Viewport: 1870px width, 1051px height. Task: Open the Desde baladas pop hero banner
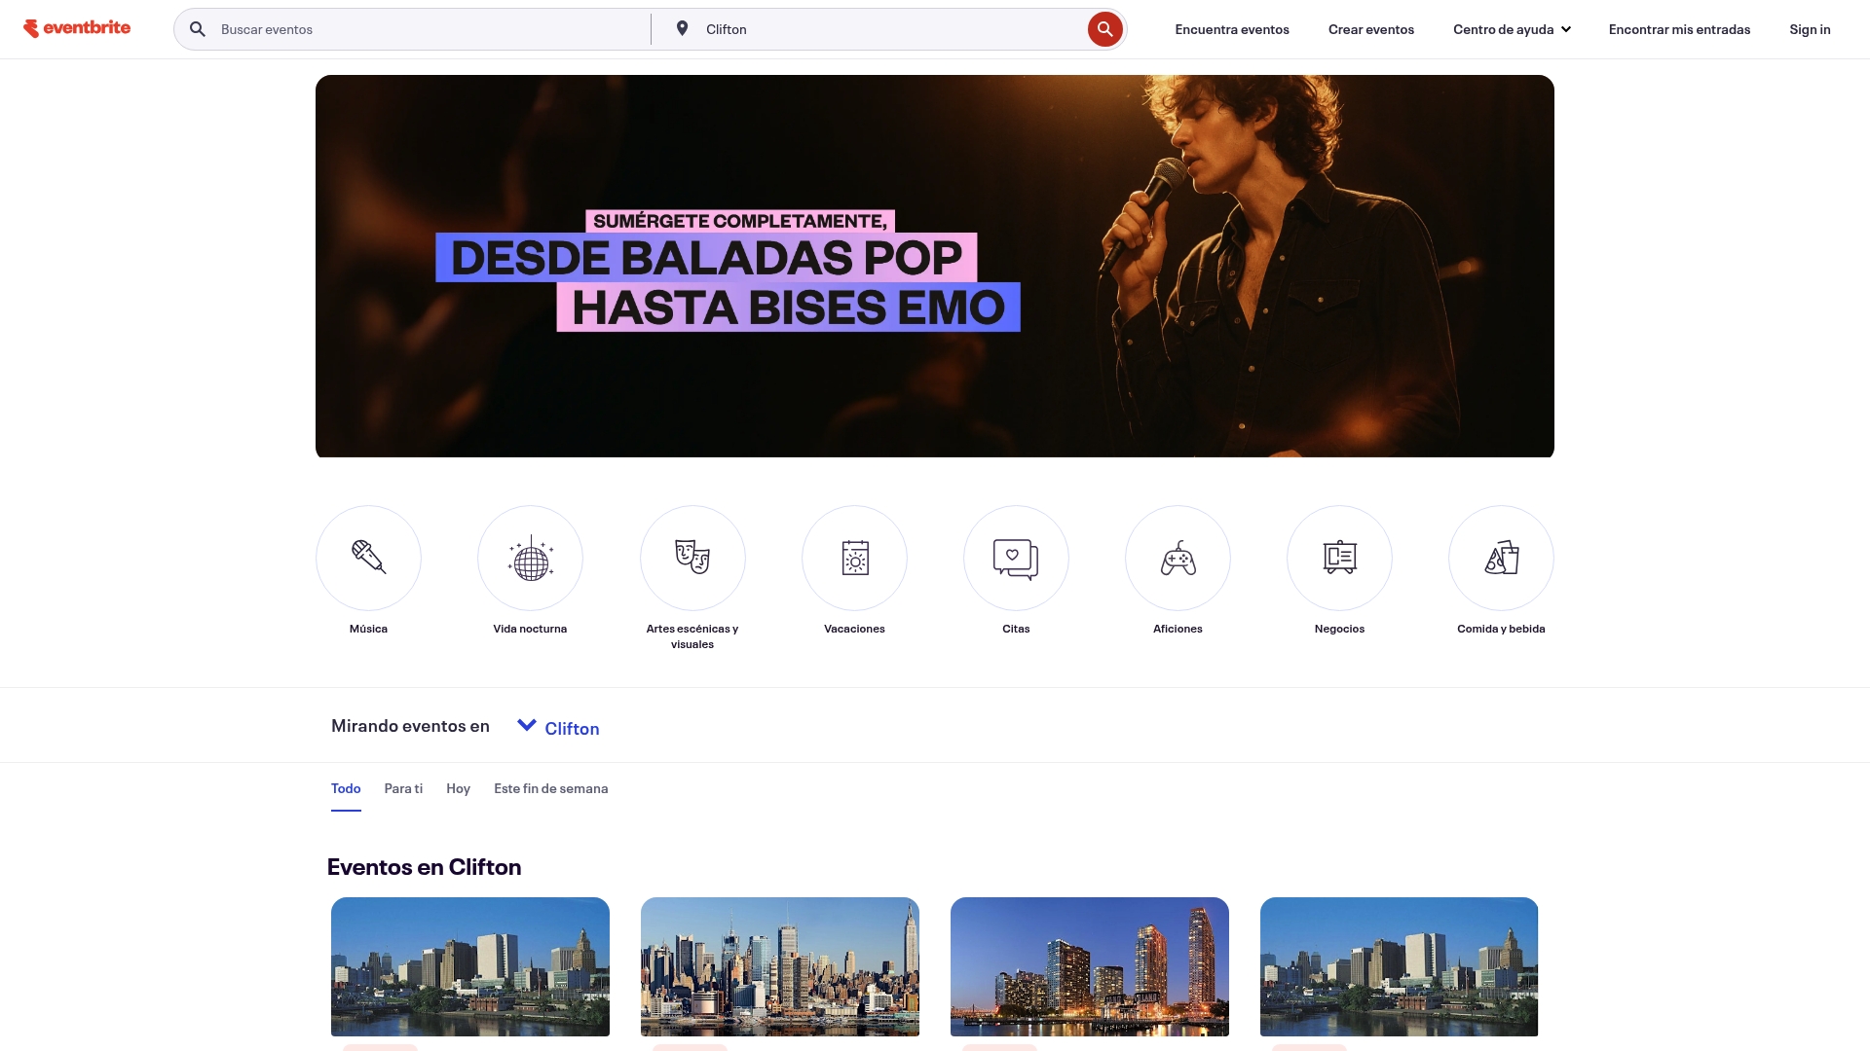935,266
